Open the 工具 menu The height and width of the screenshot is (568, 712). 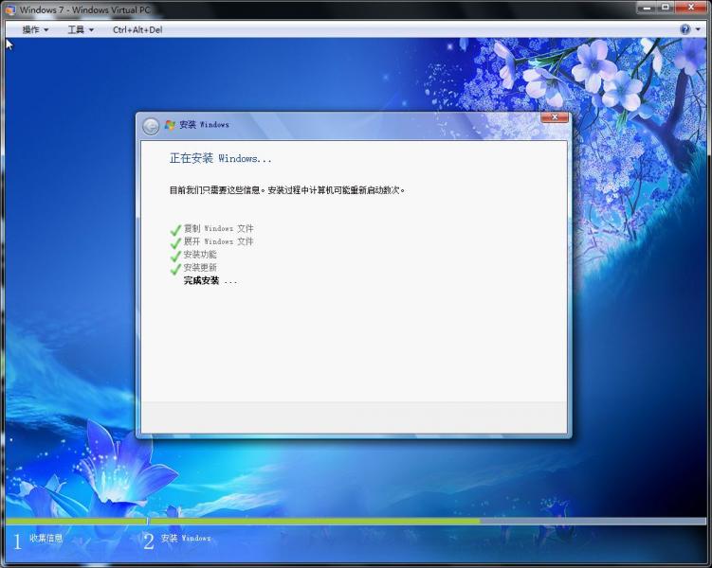(81, 30)
